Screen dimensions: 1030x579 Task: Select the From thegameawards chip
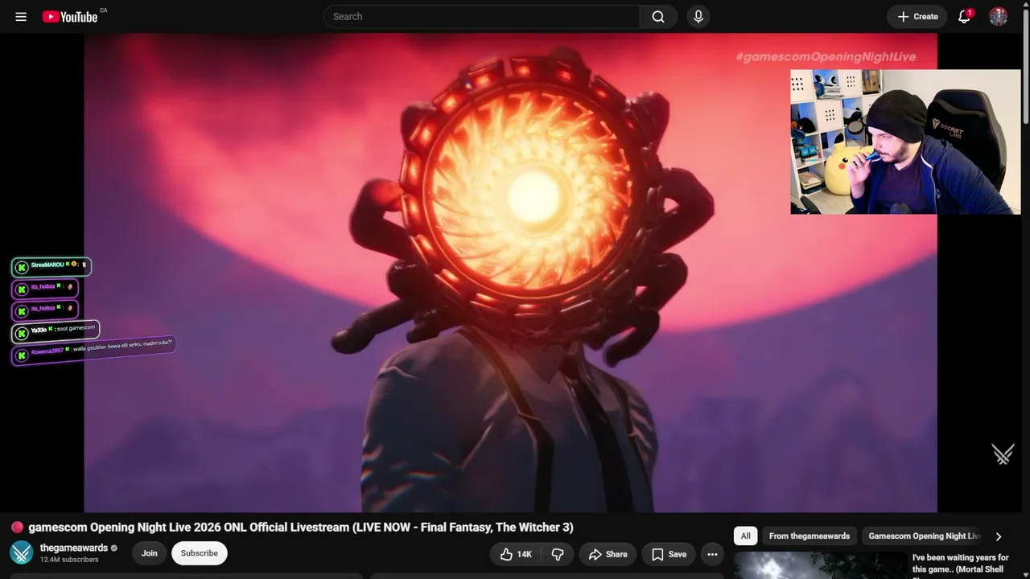[x=810, y=536]
